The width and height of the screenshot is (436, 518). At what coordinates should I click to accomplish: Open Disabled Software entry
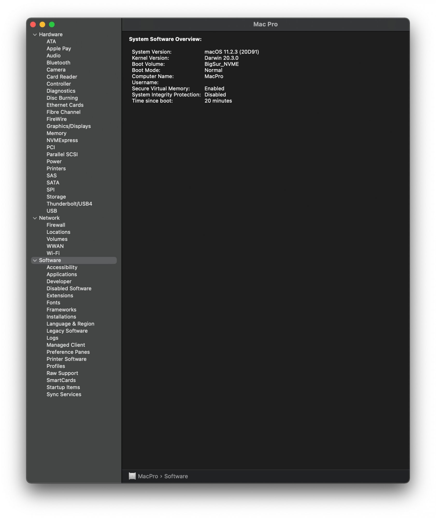tap(69, 288)
